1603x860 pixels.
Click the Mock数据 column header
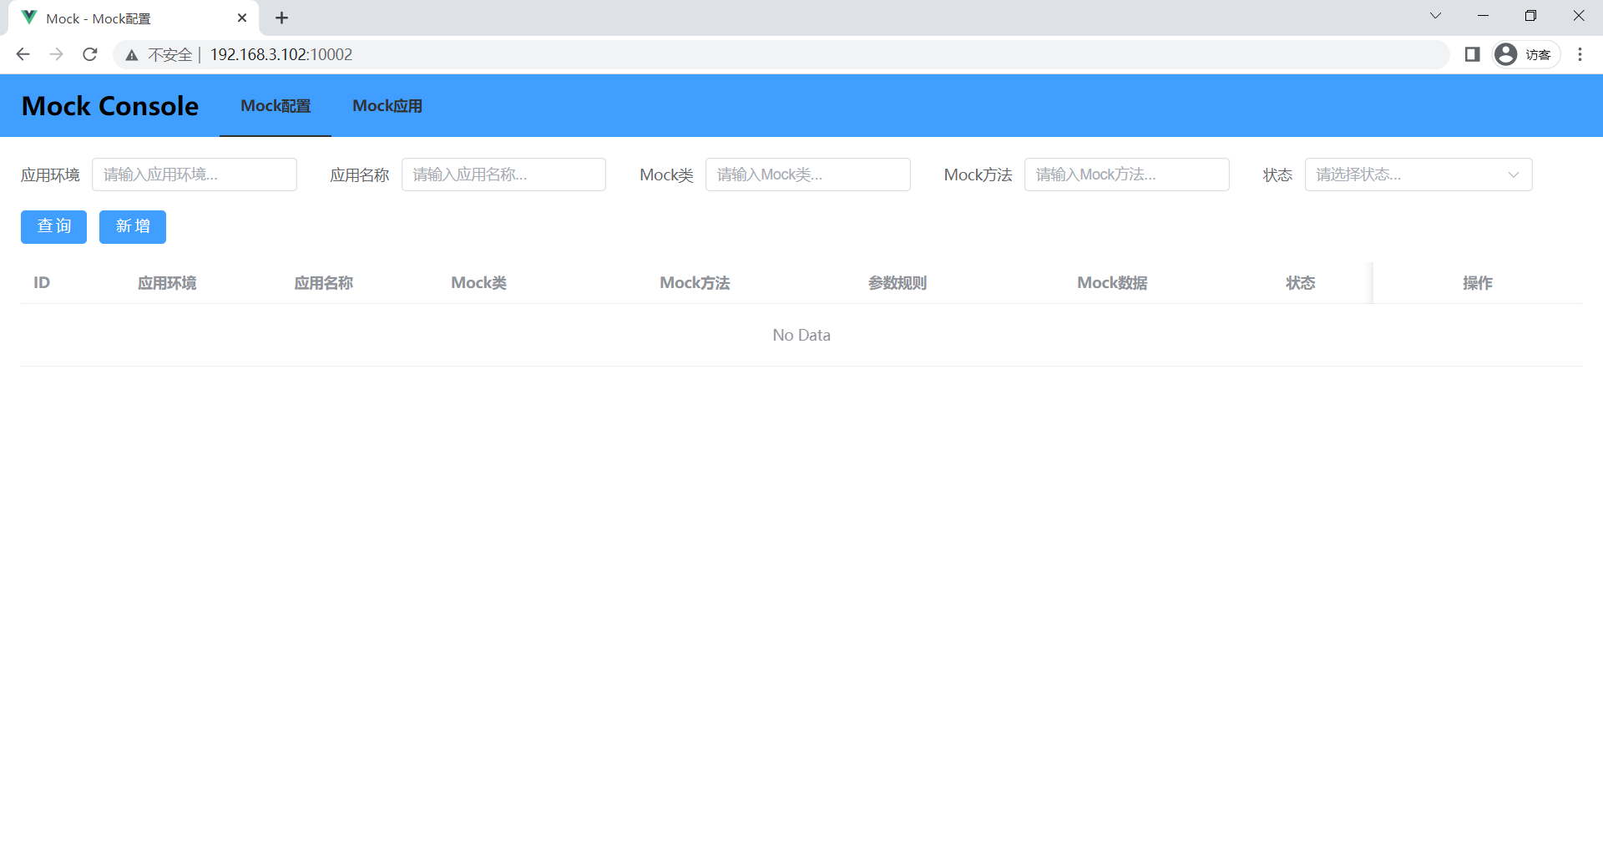tap(1112, 283)
